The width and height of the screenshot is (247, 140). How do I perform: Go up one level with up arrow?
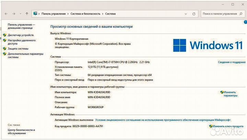(x=27, y=14)
